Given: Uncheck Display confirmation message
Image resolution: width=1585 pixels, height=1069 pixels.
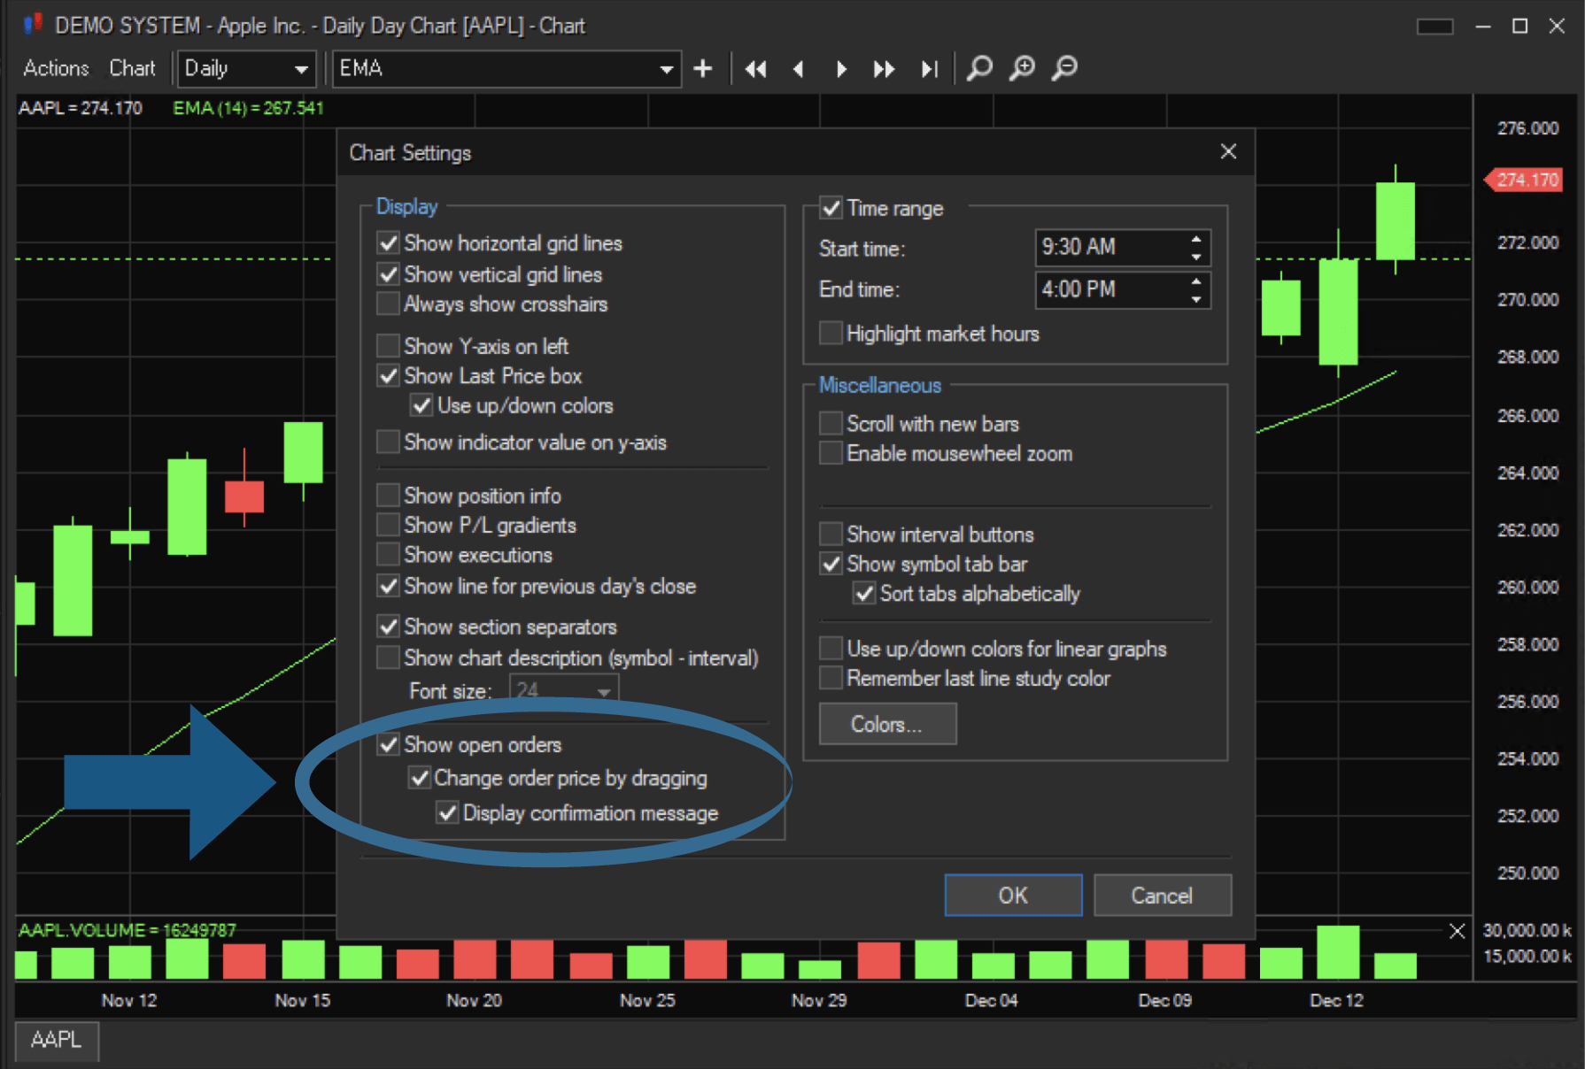Looking at the screenshot, I should click(x=448, y=813).
